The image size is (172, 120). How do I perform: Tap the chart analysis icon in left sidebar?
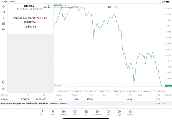point(3,82)
